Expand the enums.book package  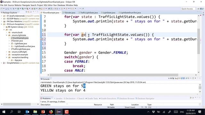[7, 33]
